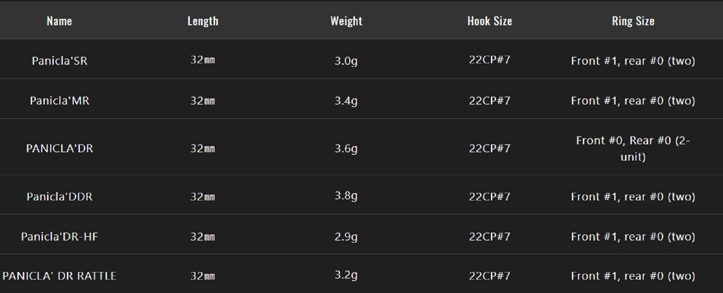Select the Panicla'DR-HF name cell
This screenshot has width=723, height=293.
60,236
